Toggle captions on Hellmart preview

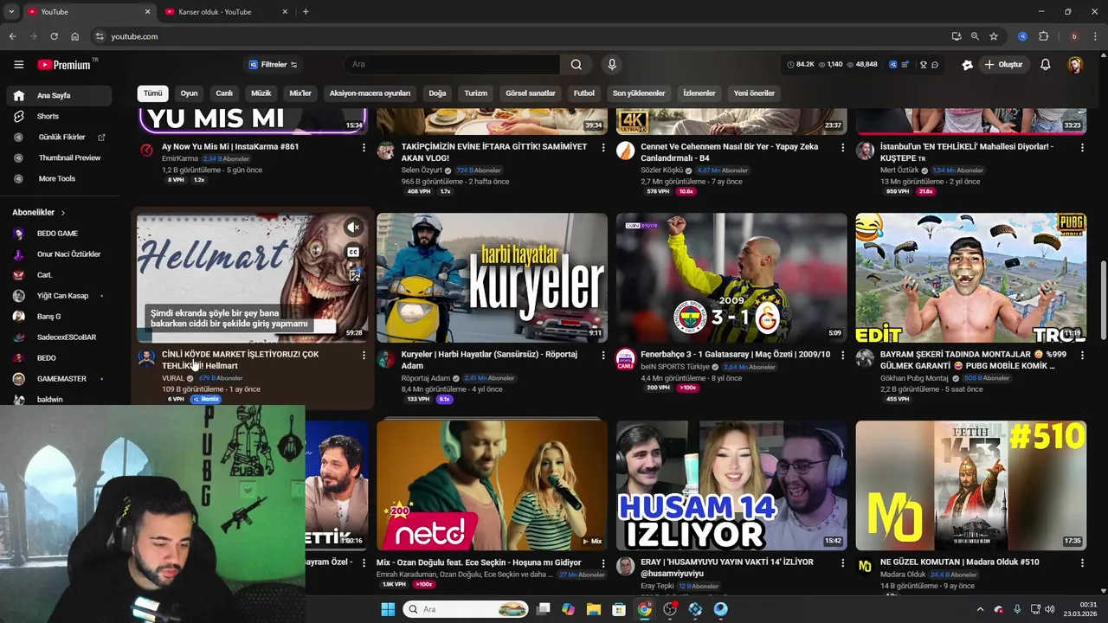click(x=353, y=252)
